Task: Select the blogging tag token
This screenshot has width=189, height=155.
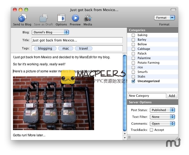Action: click(x=45, y=49)
